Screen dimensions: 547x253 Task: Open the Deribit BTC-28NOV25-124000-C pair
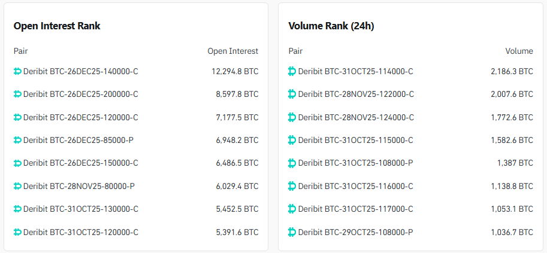(x=355, y=117)
